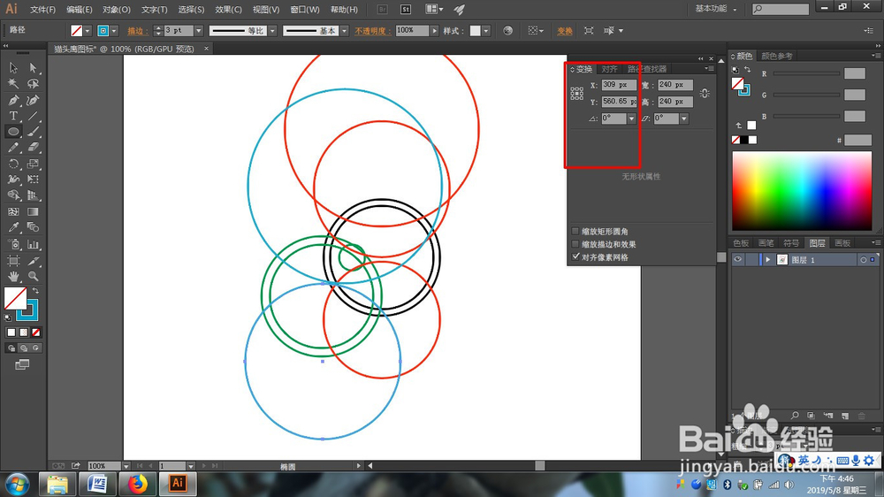Select the Magic Wand tool
Viewport: 884px width, 497px height.
click(13, 84)
